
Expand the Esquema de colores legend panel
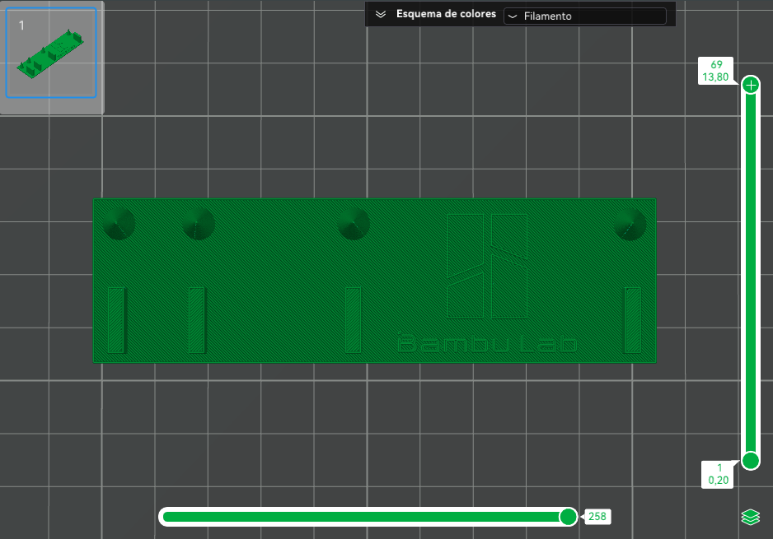pos(381,14)
